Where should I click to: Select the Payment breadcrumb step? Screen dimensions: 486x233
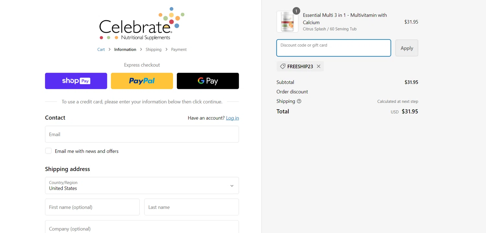pos(179,49)
